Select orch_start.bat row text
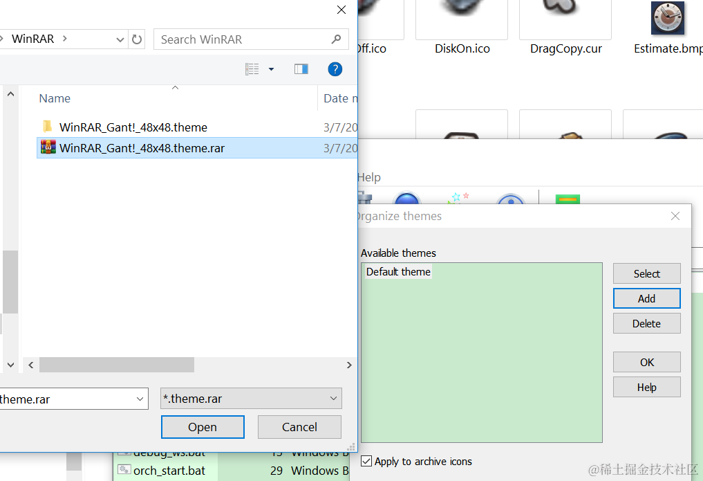Screen dimensions: 703x481 click(169, 471)
